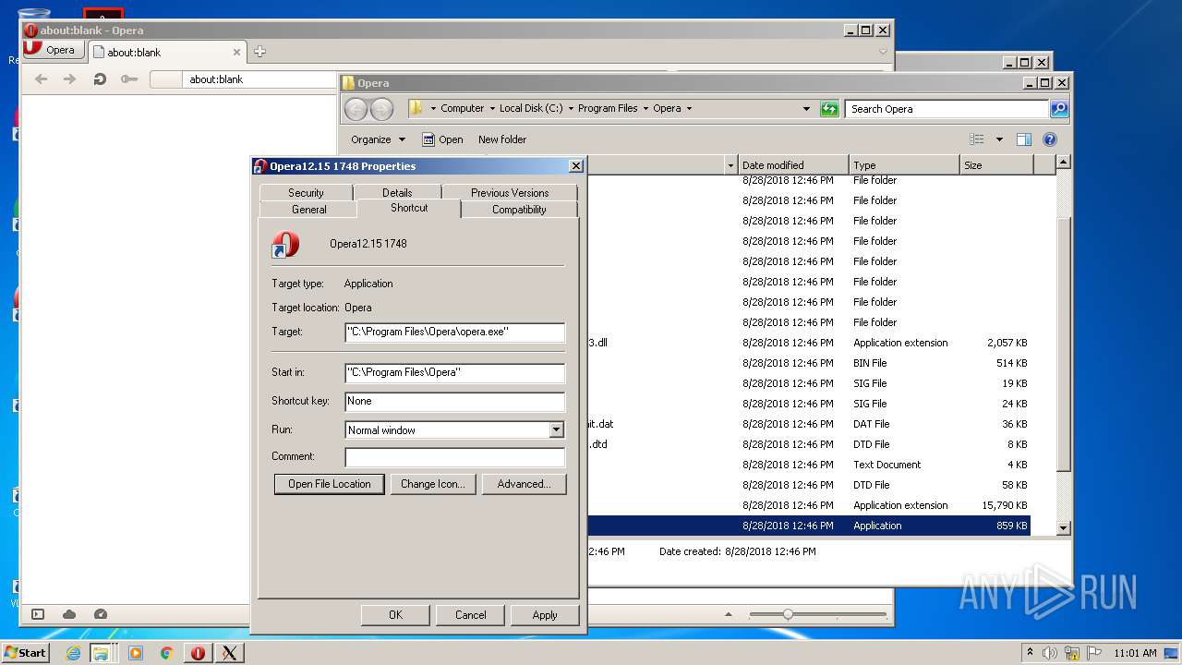The height and width of the screenshot is (665, 1182).
Task: Launch Internet Explorer from taskbar
Action: 73,653
